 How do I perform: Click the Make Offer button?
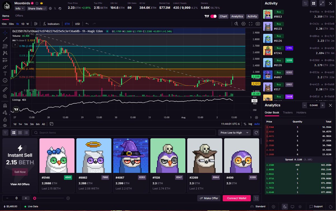tap(209, 198)
